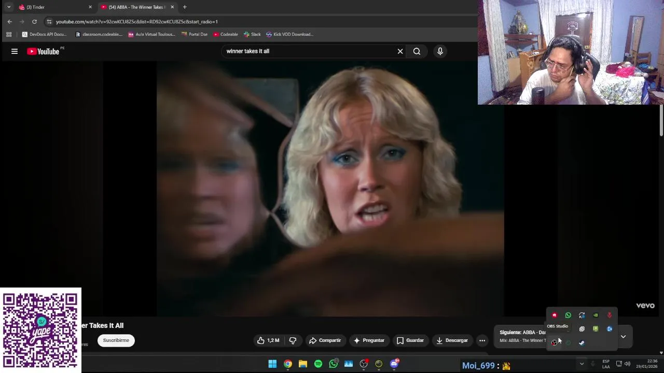The height and width of the screenshot is (373, 664).
Task: Open Discord from the taskbar
Action: (x=394, y=364)
